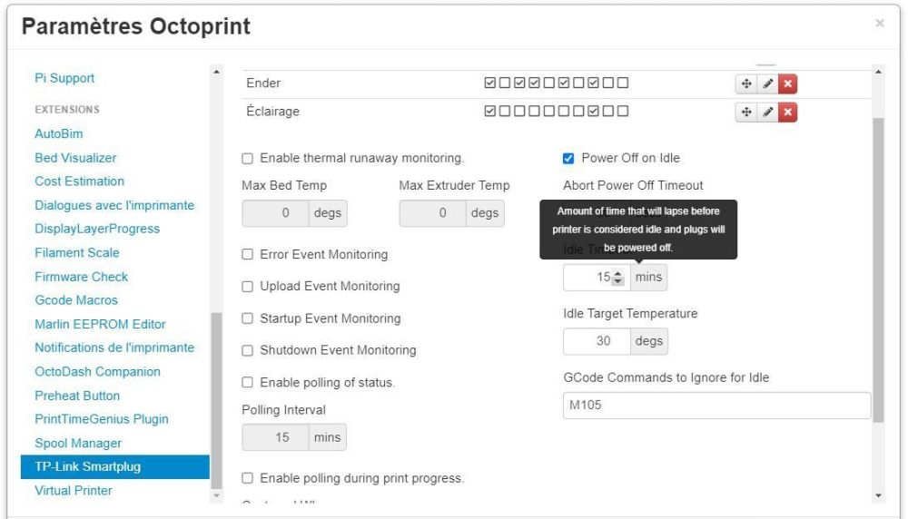
Task: Edit the Éclairage plug entry
Action: (x=767, y=112)
